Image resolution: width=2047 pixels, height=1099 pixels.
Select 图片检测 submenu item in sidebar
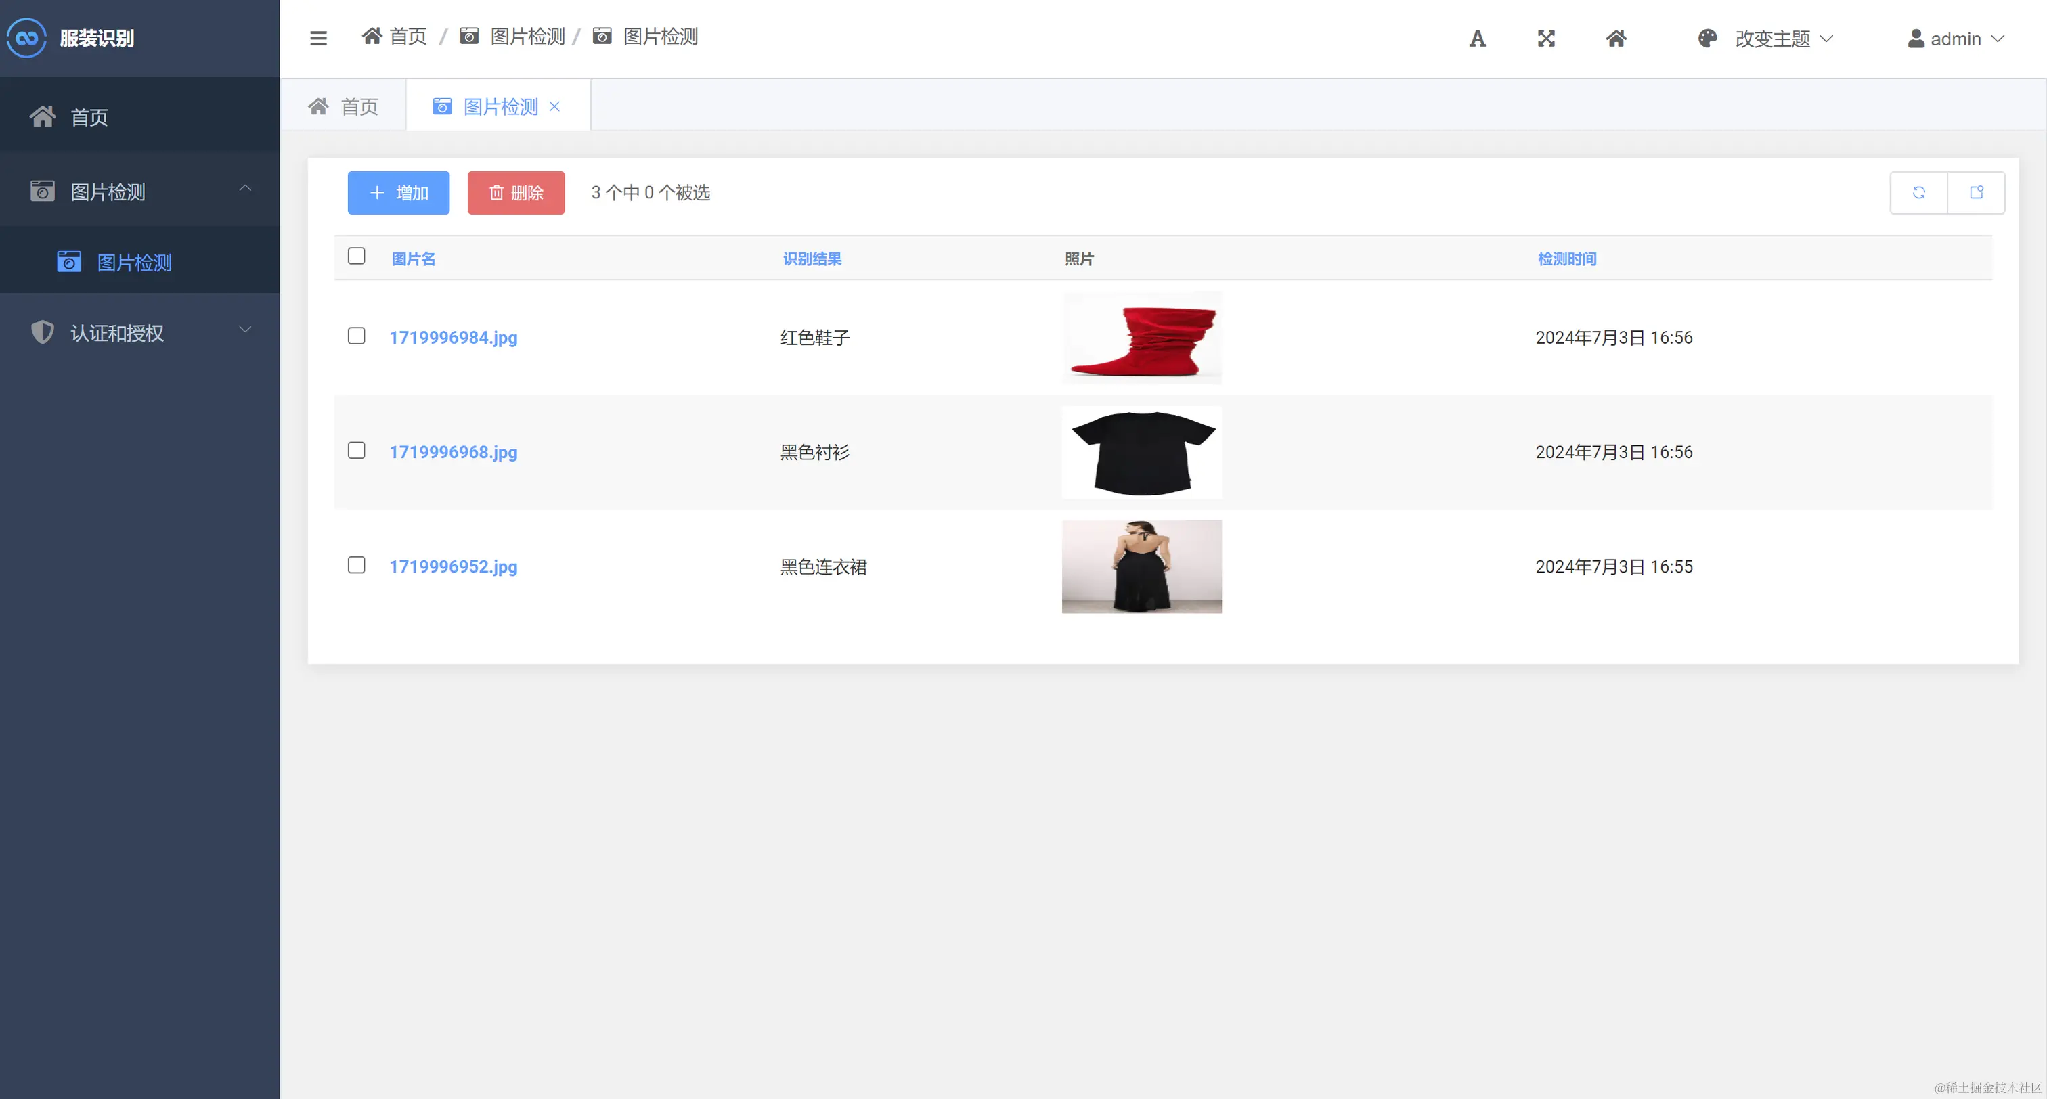pyautogui.click(x=133, y=263)
